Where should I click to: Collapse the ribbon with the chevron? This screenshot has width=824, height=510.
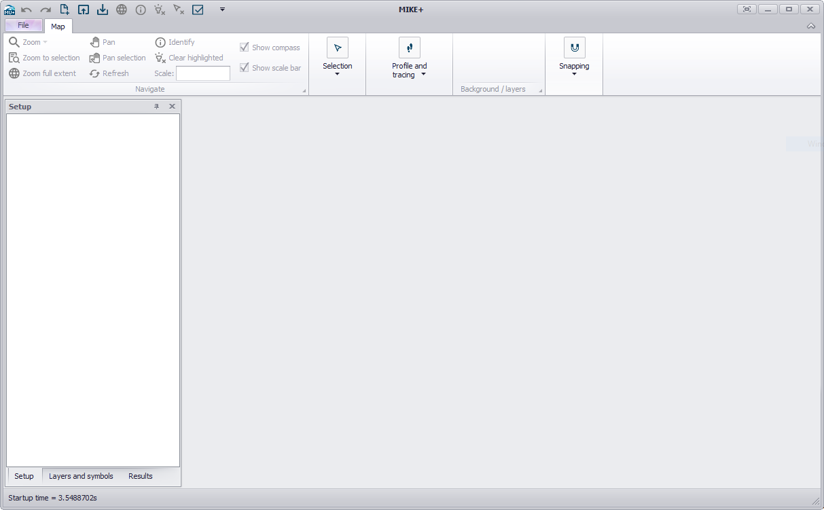811,26
